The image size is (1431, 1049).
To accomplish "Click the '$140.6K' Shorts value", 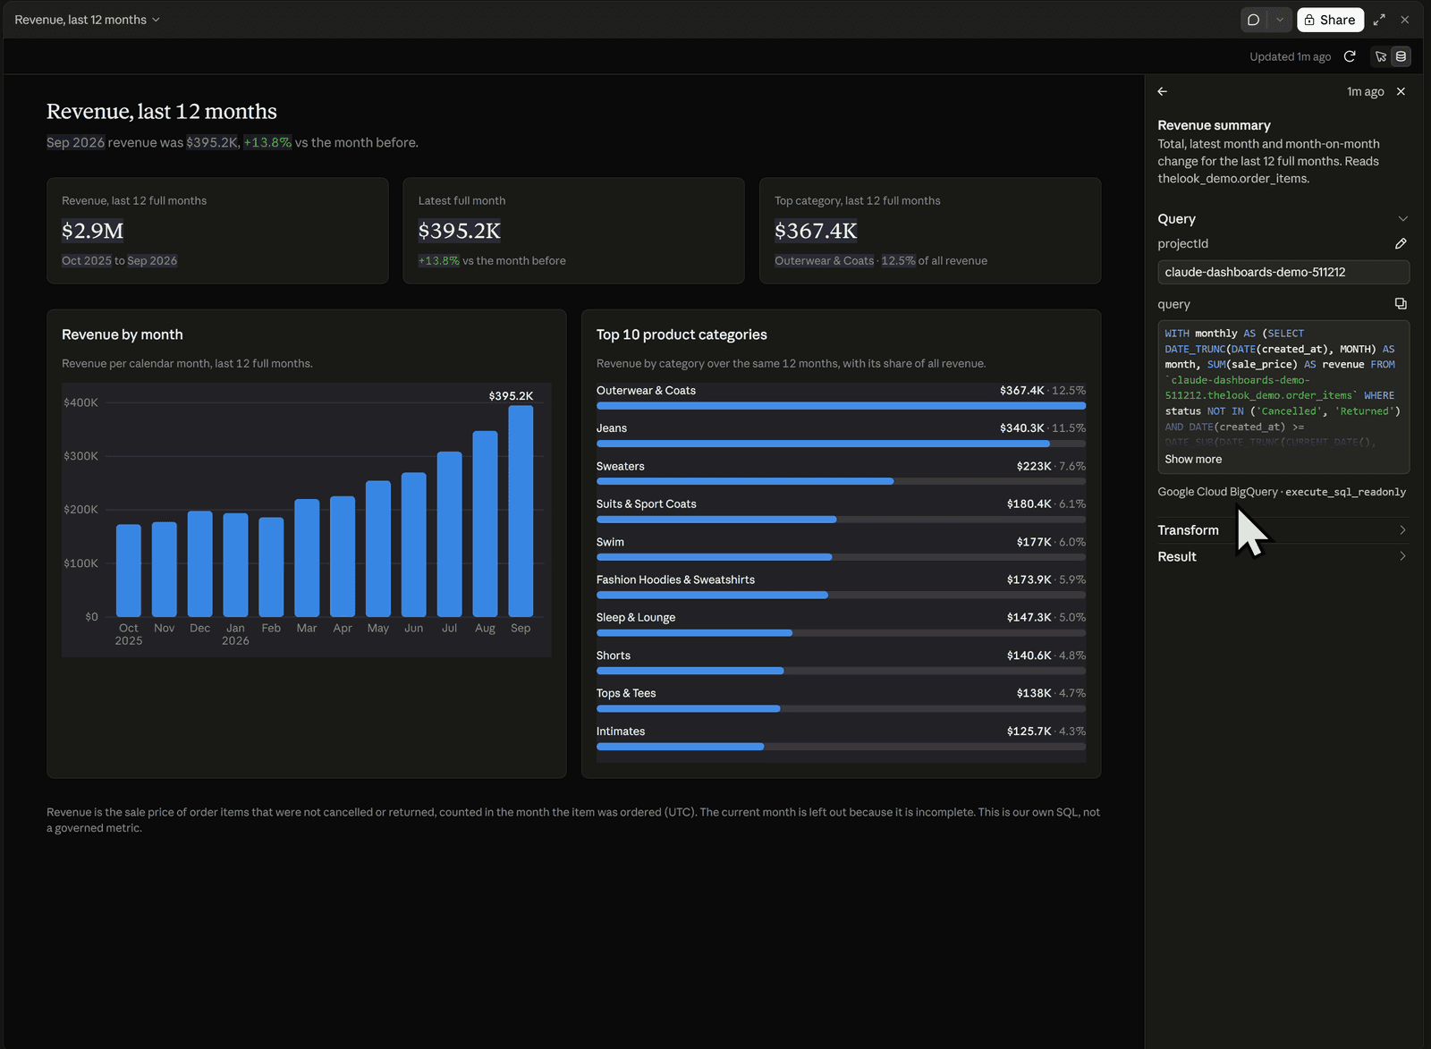I will [1029, 656].
